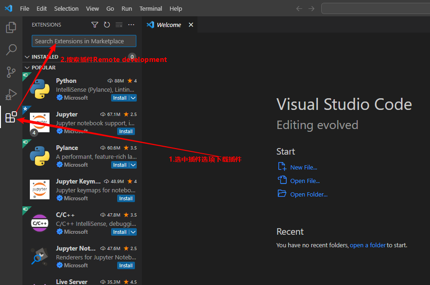
Task: Click the Open File... link
Action: [305, 181]
